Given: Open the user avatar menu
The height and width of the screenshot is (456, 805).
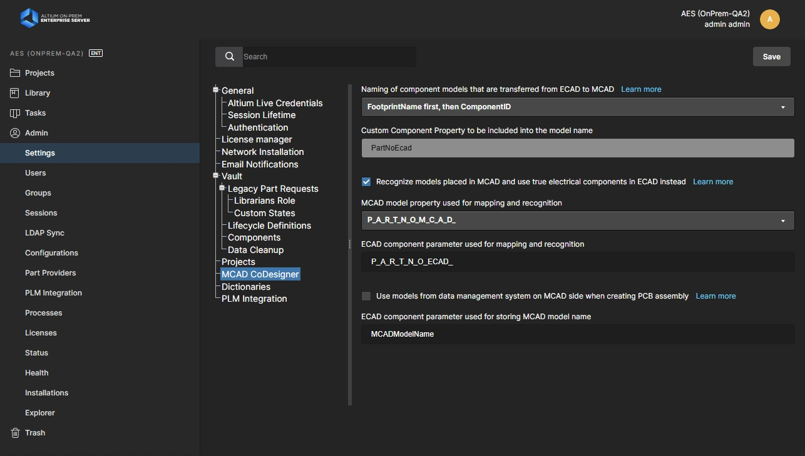Looking at the screenshot, I should tap(769, 19).
